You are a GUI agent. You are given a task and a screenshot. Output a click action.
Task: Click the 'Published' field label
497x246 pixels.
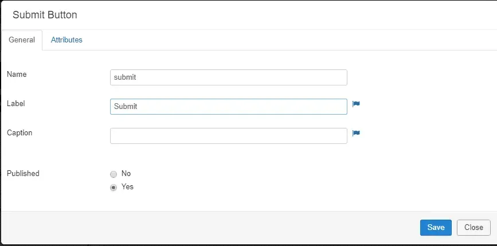coord(23,173)
